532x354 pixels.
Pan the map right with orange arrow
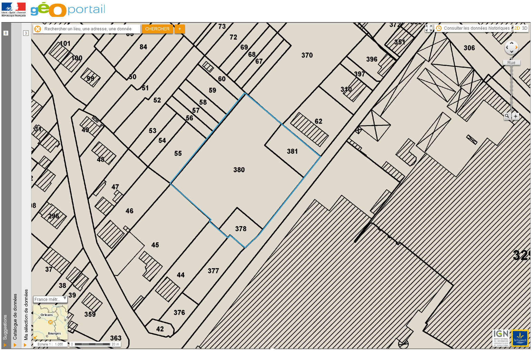516,48
